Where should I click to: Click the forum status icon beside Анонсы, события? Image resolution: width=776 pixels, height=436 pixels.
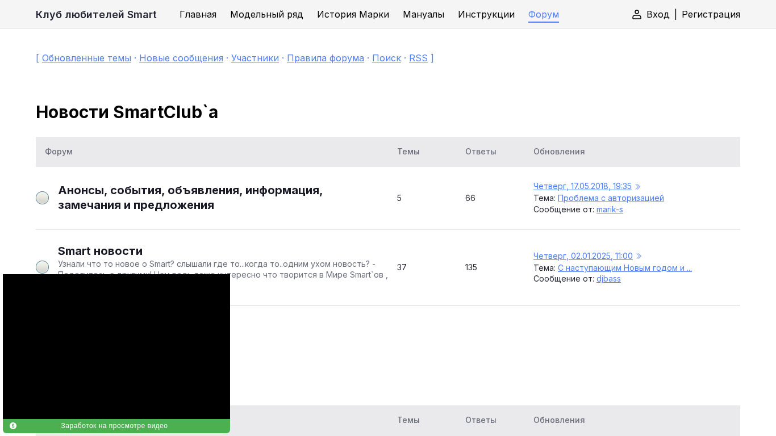click(x=42, y=198)
